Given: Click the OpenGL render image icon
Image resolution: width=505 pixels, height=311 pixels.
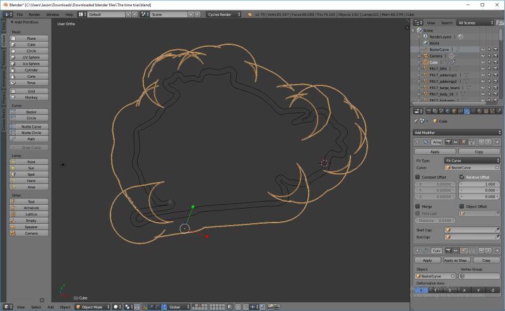Looking at the screenshot, I should (270, 307).
